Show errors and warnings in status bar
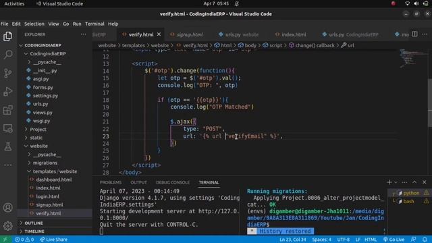The width and height of the screenshot is (432, 243). coord(24,240)
